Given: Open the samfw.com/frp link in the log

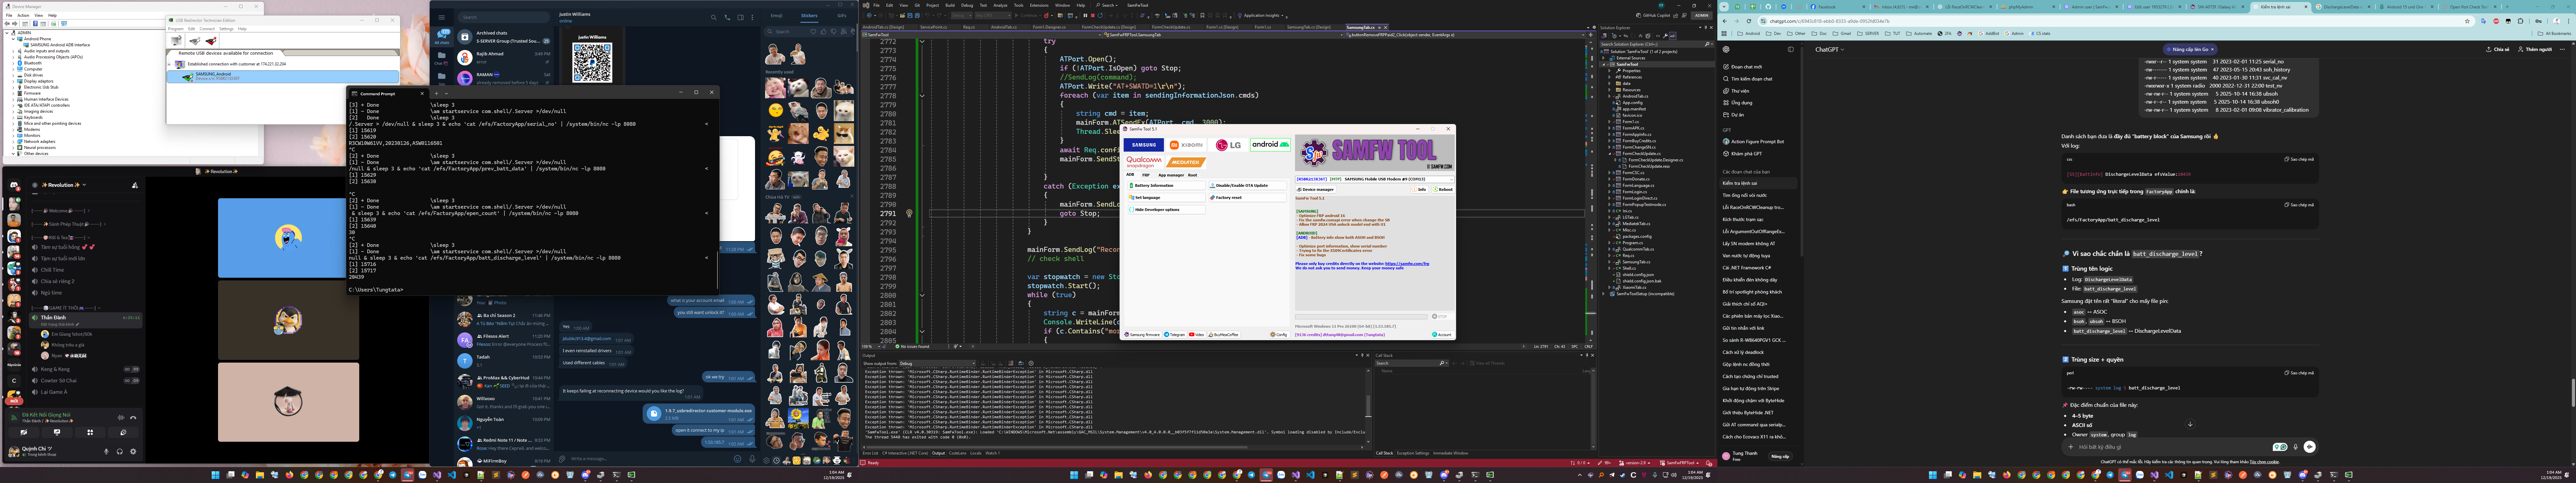Looking at the screenshot, I should tap(1407, 264).
